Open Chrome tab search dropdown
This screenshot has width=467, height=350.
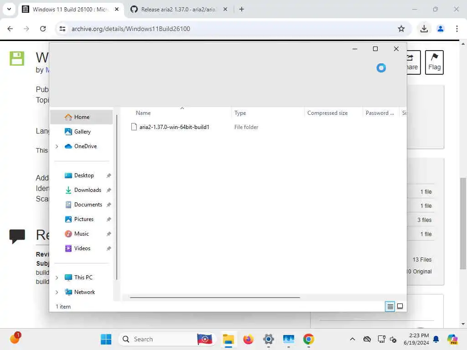click(9, 9)
